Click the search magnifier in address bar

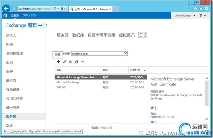[55, 9]
